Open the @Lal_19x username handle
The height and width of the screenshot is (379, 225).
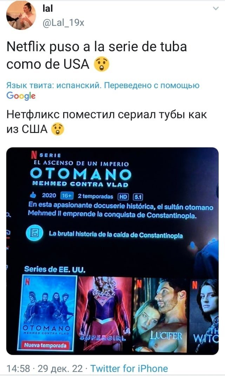(x=63, y=22)
